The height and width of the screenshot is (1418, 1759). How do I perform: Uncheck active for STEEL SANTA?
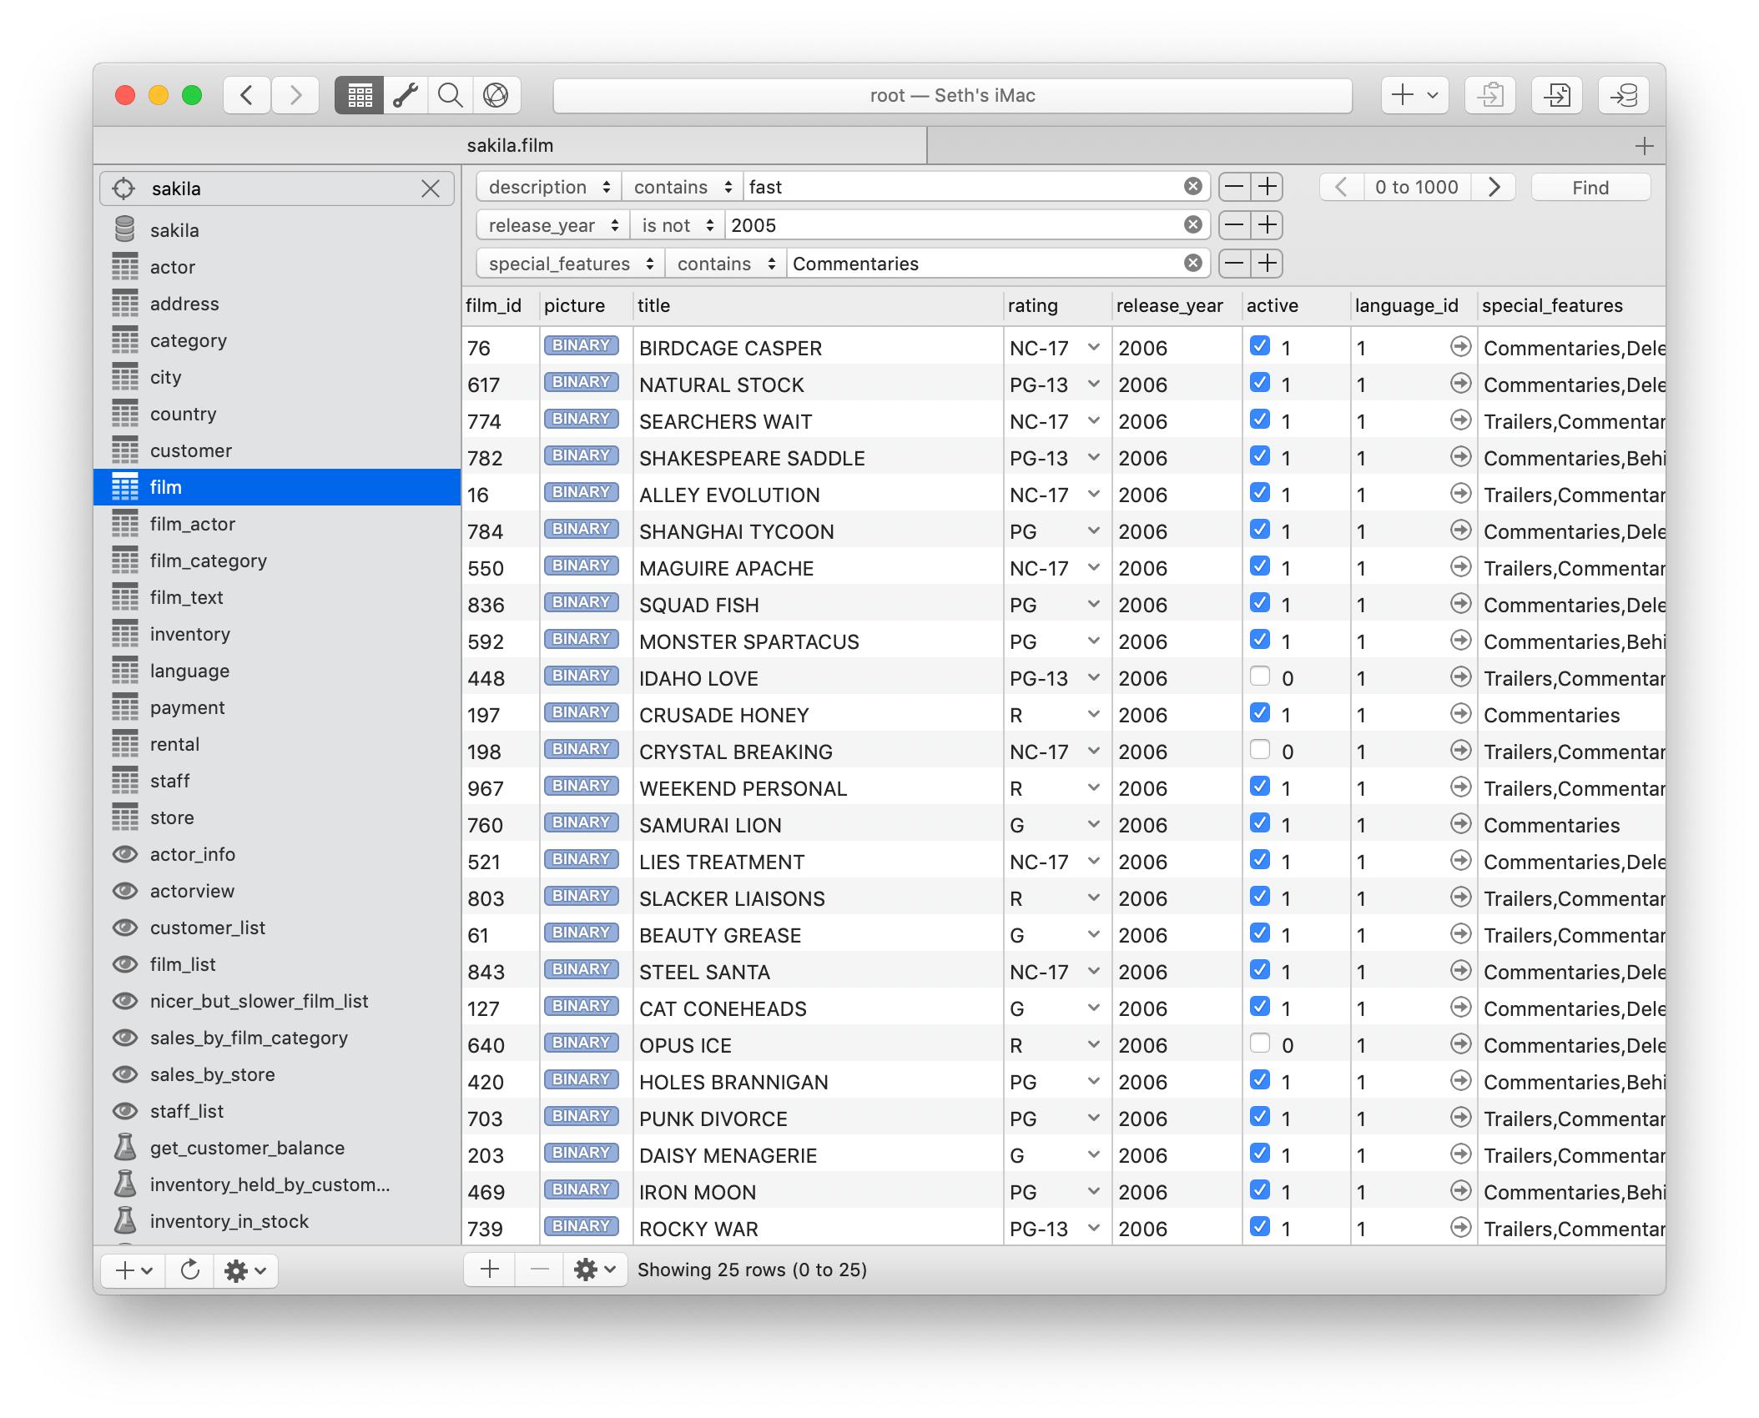point(1260,970)
